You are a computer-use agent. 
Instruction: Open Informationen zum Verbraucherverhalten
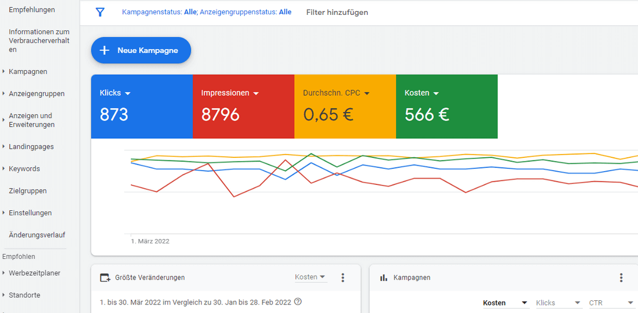tap(39, 41)
